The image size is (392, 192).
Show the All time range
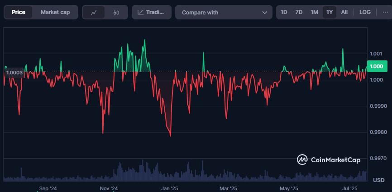344,12
